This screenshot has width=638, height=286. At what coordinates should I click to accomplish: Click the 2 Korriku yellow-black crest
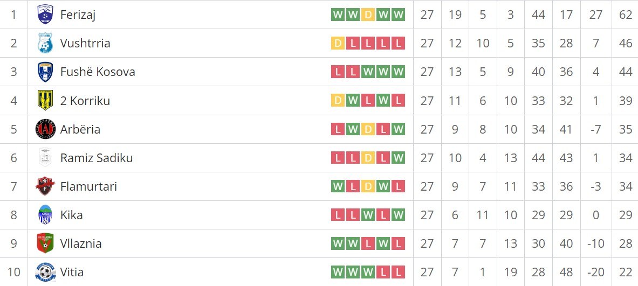(45, 100)
